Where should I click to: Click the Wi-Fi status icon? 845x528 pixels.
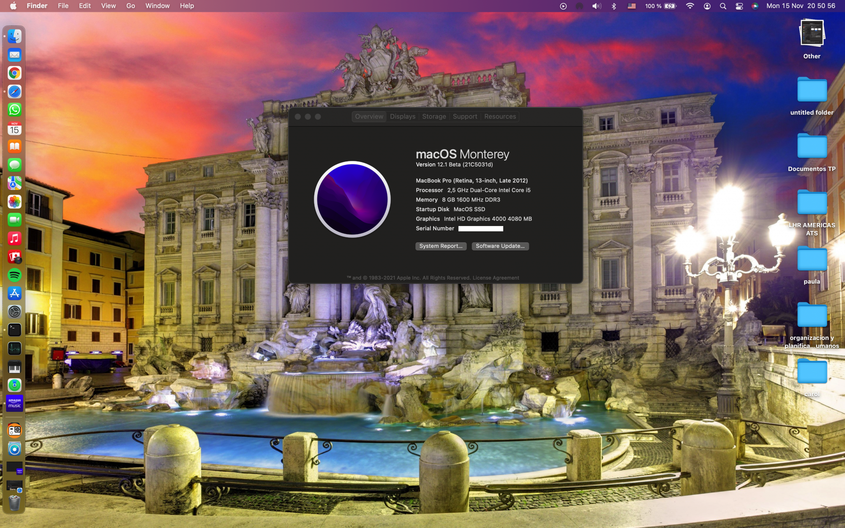[x=690, y=6]
